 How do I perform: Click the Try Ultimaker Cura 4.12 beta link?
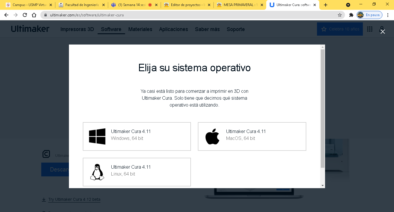coord(74,199)
